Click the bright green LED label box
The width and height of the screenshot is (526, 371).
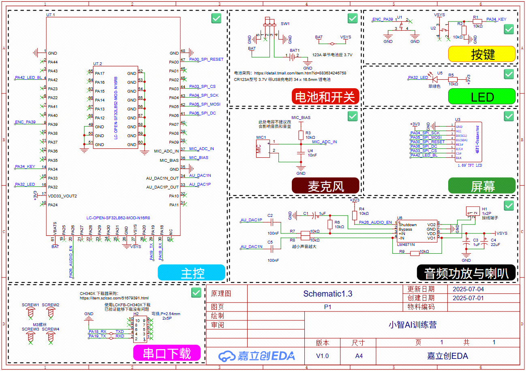(x=482, y=97)
